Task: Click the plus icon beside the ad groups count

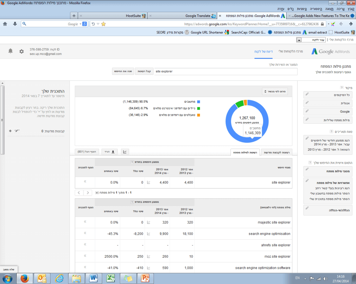Action: 10,131
